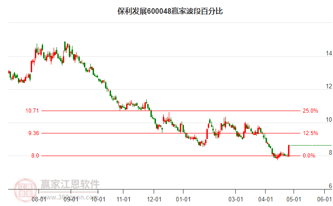Screen dimensions: 333x206
Task: Select the 9.36 price level label
Action: click(33, 133)
